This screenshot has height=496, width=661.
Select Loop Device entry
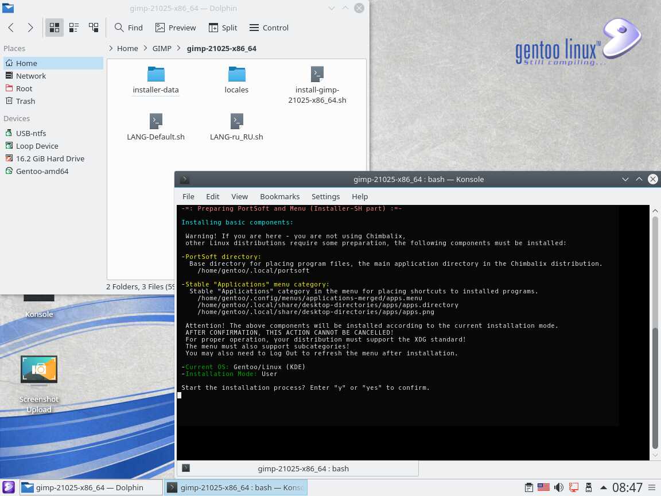(53, 146)
